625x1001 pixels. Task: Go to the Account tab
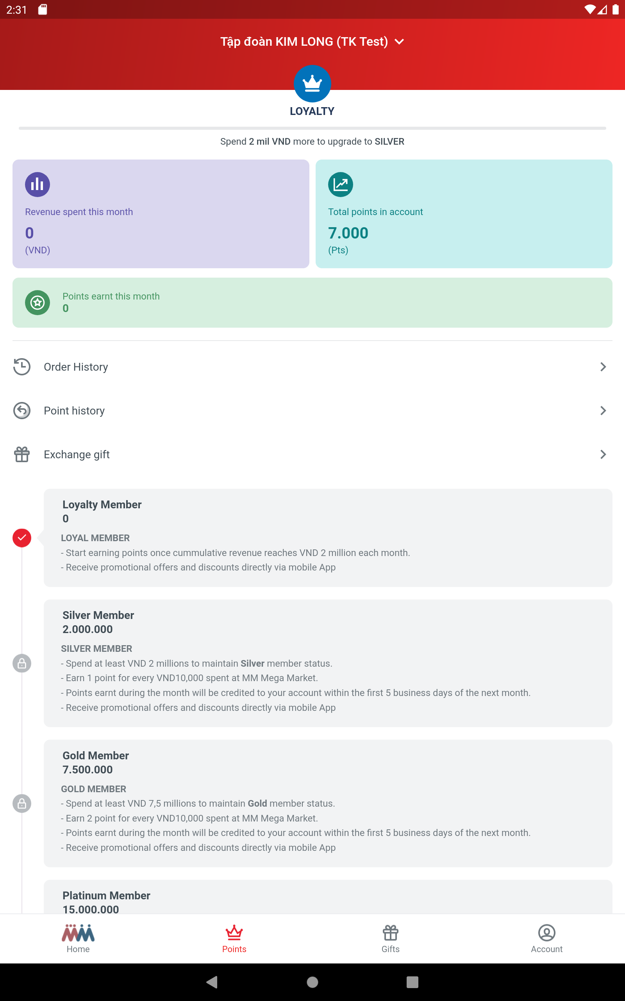546,938
